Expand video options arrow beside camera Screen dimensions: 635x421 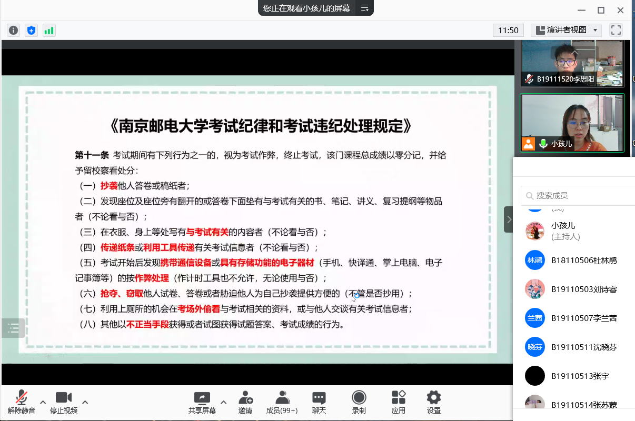tap(85, 403)
